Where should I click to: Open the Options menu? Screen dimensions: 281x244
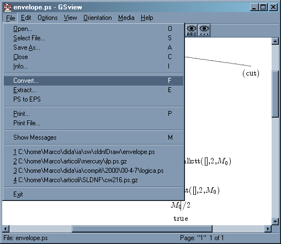[47, 18]
